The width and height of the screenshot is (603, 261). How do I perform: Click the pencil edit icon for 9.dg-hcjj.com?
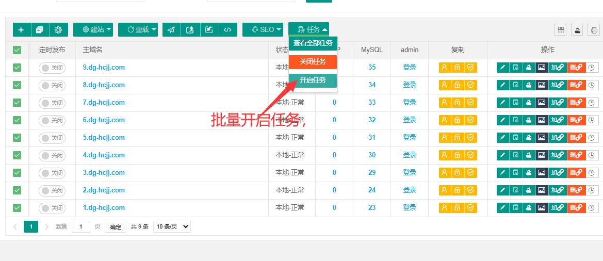503,67
